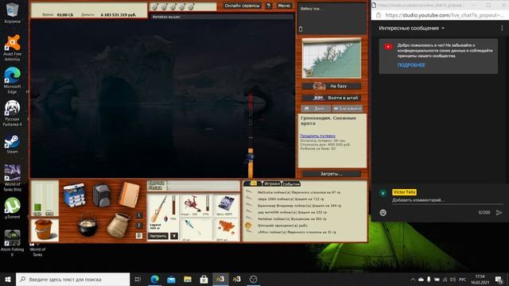Click the taskbar search box

click(72, 279)
